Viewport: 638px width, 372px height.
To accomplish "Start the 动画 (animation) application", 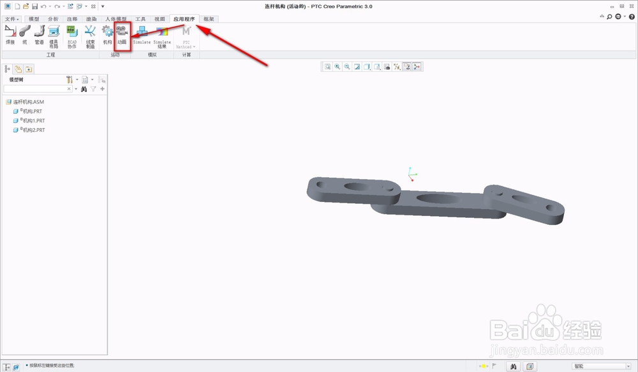I will (x=122, y=35).
